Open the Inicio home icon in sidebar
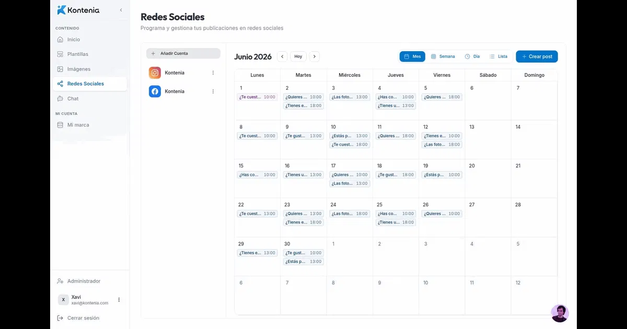Image resolution: width=627 pixels, height=329 pixels. pos(60,40)
